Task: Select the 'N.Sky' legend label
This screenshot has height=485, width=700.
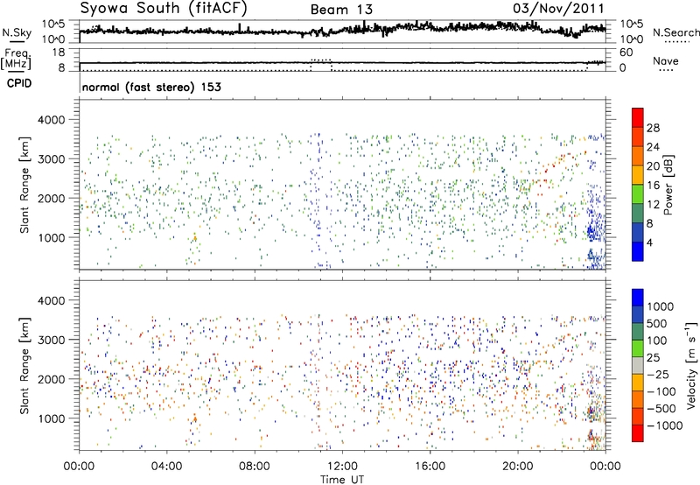Action: coord(17,32)
